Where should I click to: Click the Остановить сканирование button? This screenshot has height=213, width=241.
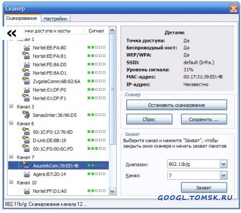177,105
